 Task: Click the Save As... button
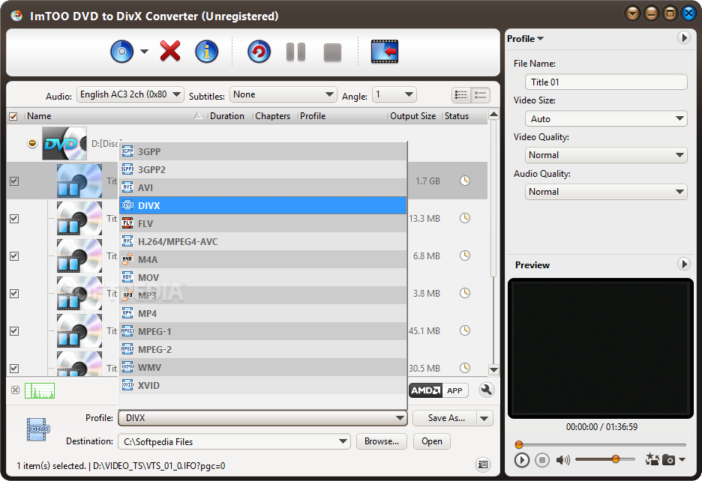[x=445, y=418]
